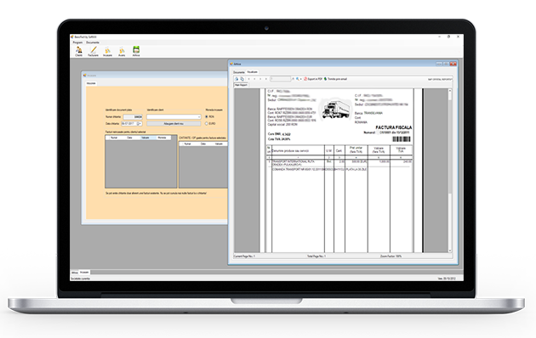
Task: Click scroll-down arrow in report viewer
Action: tap(450, 251)
